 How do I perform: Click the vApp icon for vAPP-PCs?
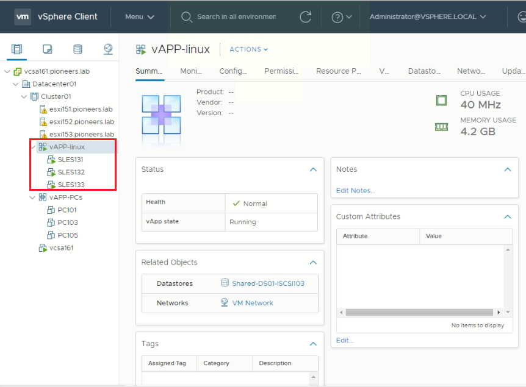pos(43,197)
